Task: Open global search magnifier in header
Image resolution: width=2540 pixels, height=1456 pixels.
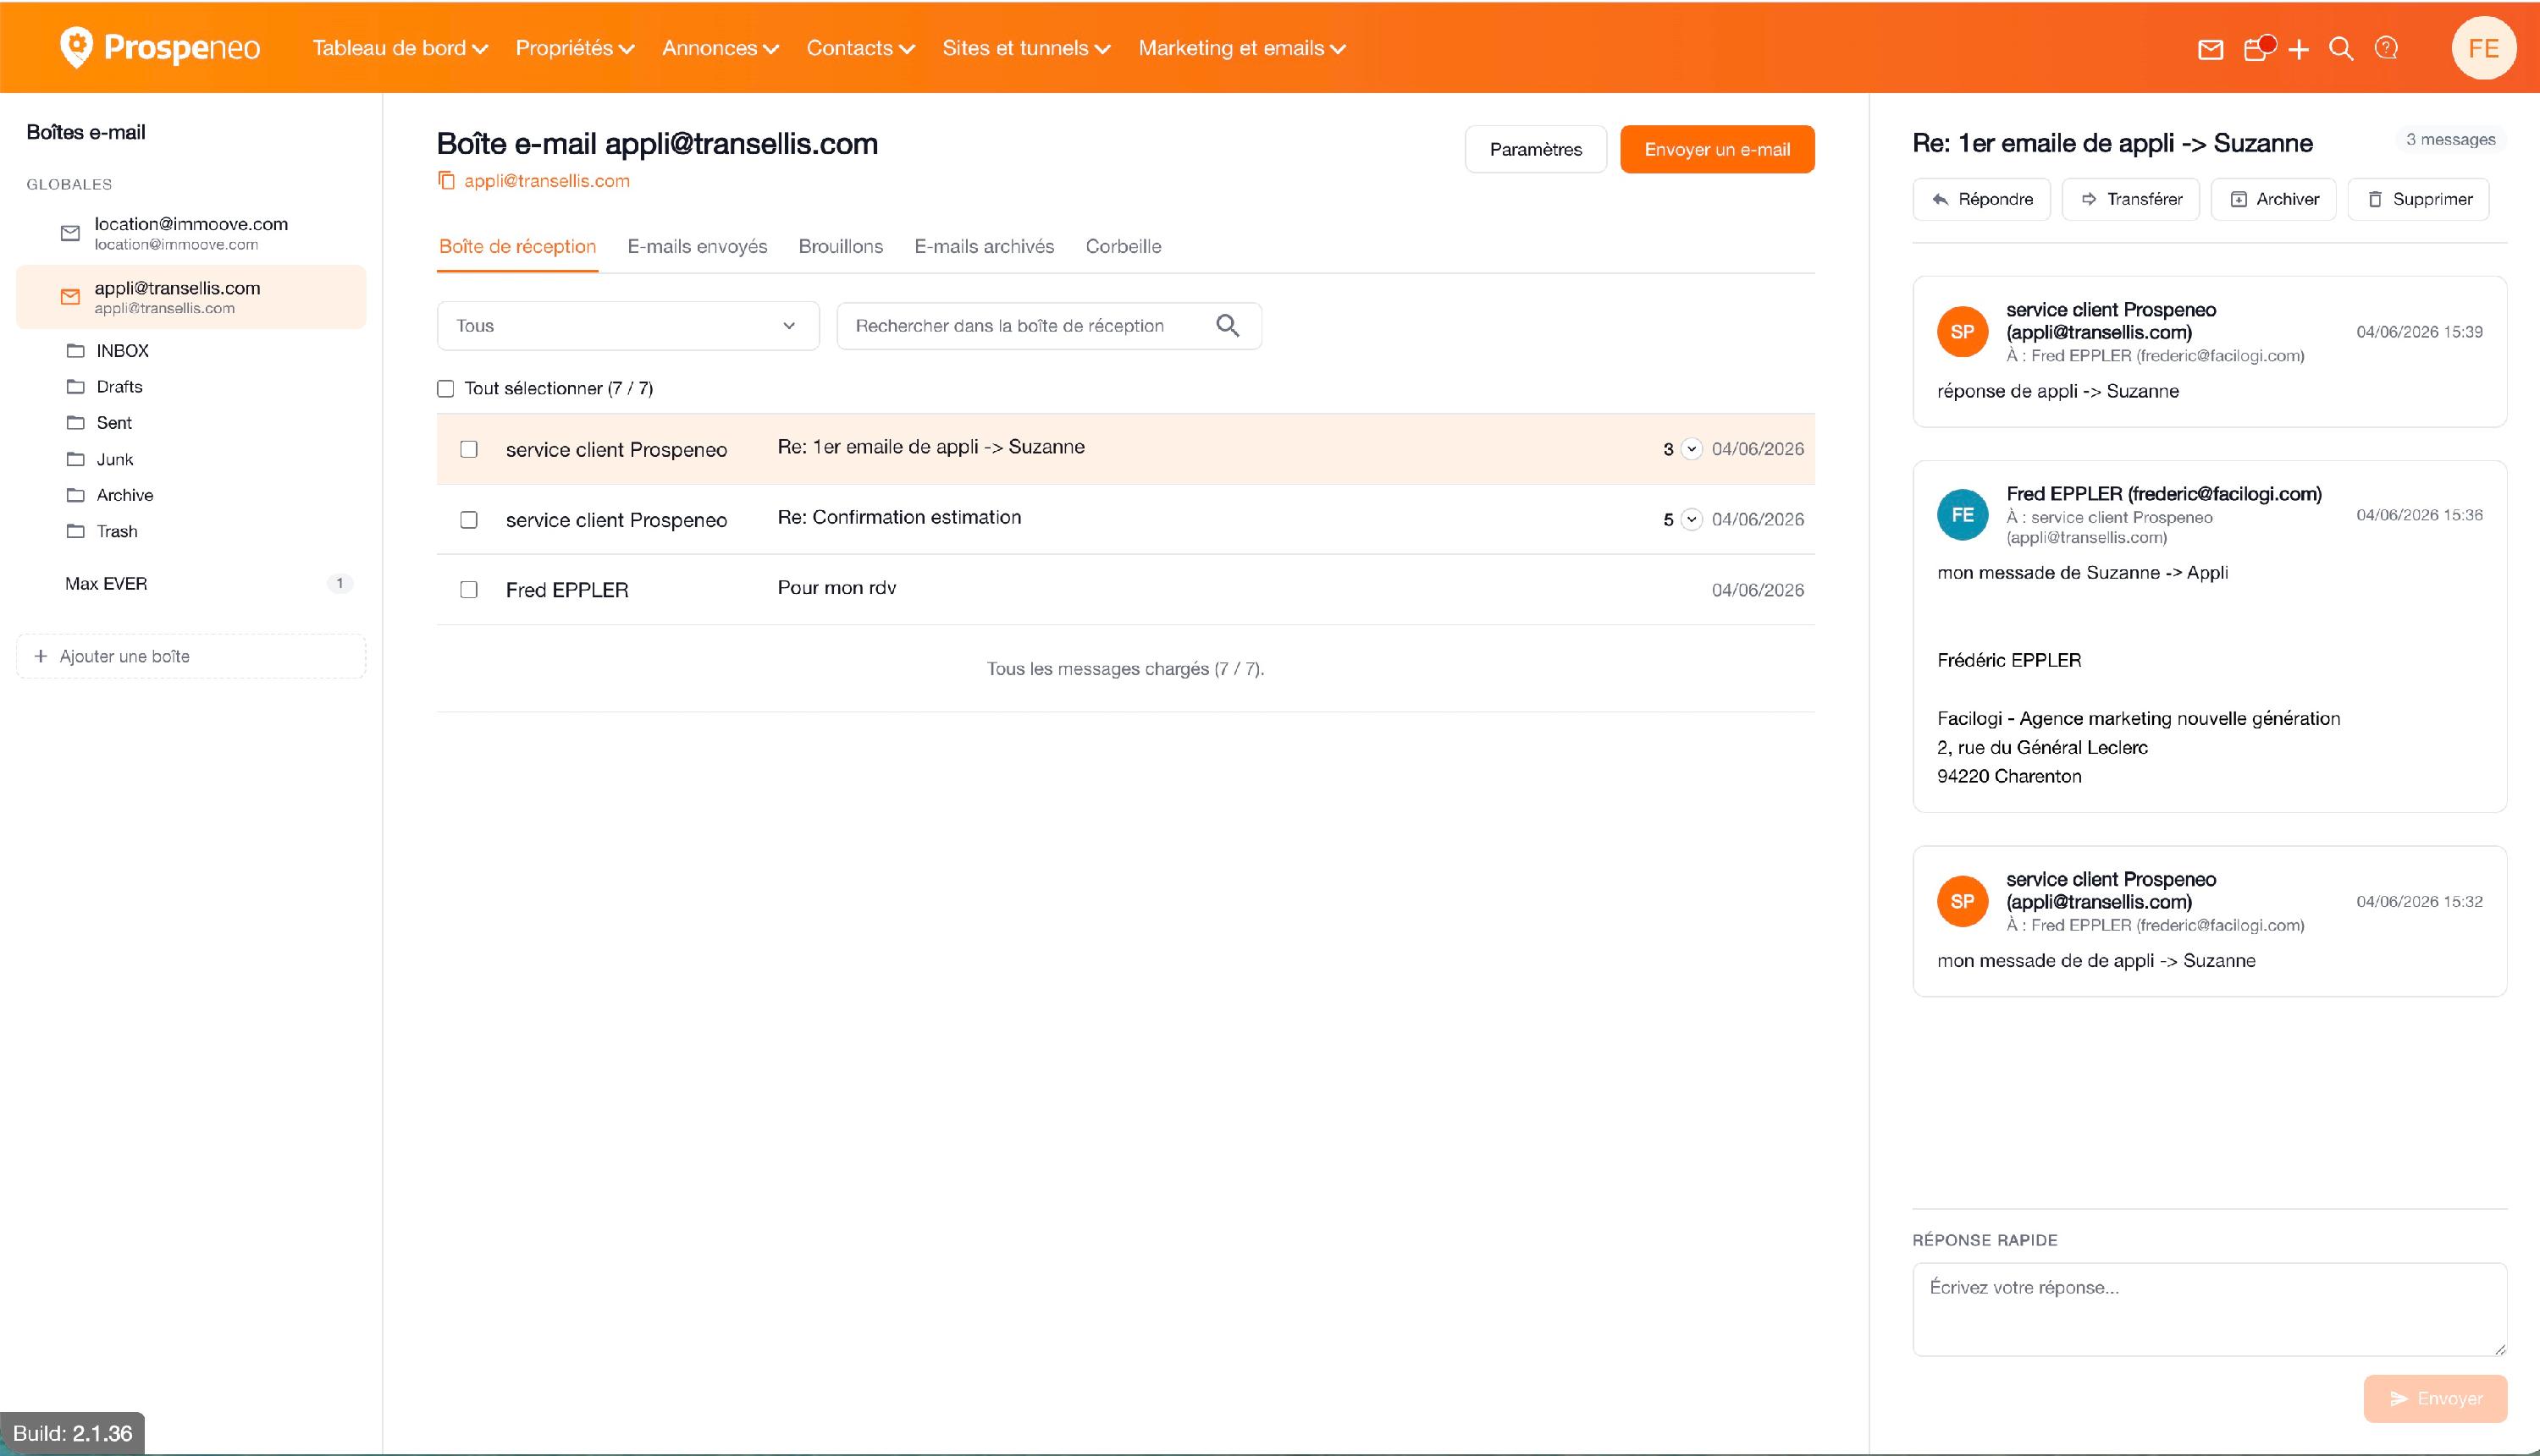Action: tap(2341, 48)
